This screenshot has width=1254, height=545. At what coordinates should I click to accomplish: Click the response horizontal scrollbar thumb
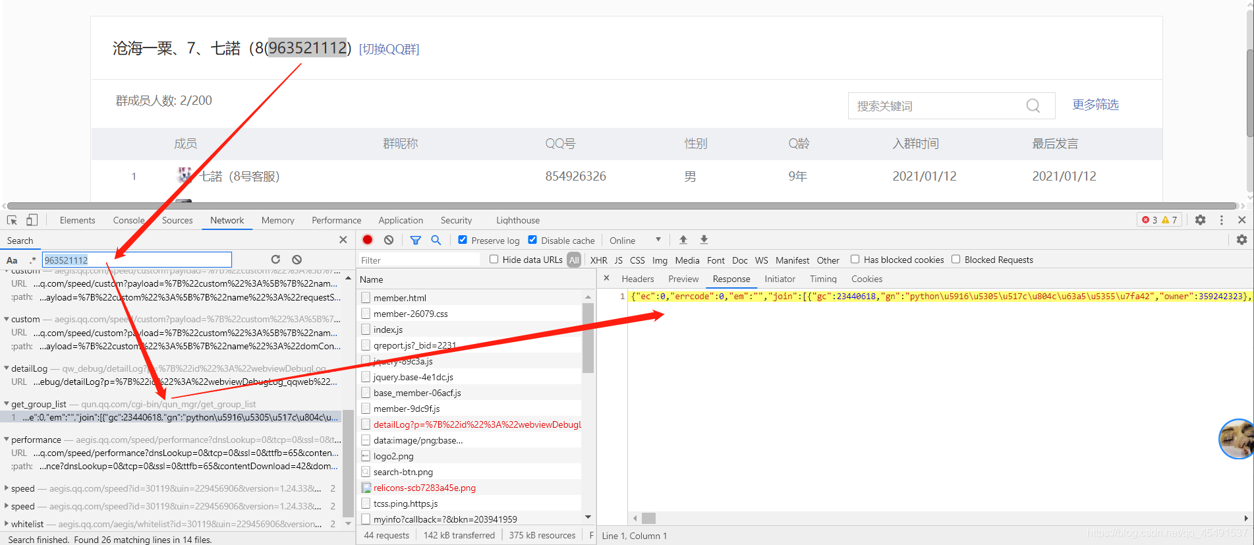pyautogui.click(x=649, y=518)
